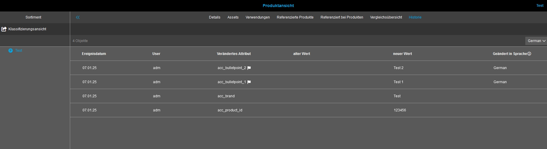This screenshot has width=547, height=149.
Task: Click the Test link at top right
Action: 540,6
